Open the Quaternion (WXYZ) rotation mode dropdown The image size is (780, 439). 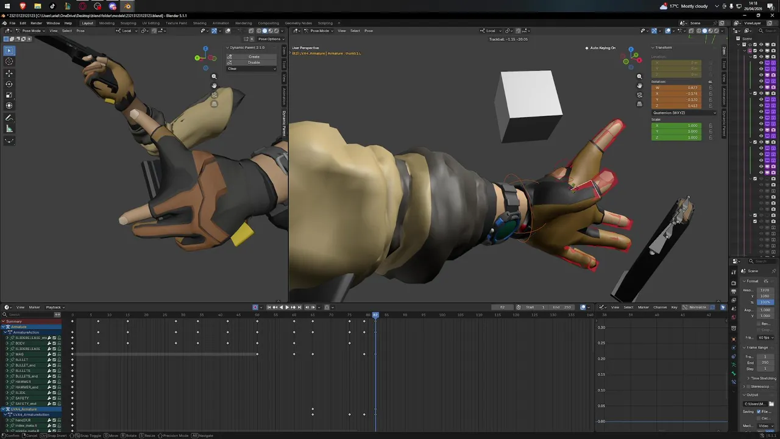[x=684, y=113]
